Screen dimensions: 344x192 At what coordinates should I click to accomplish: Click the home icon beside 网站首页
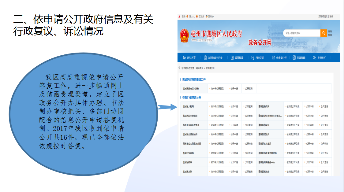[x=184, y=58]
